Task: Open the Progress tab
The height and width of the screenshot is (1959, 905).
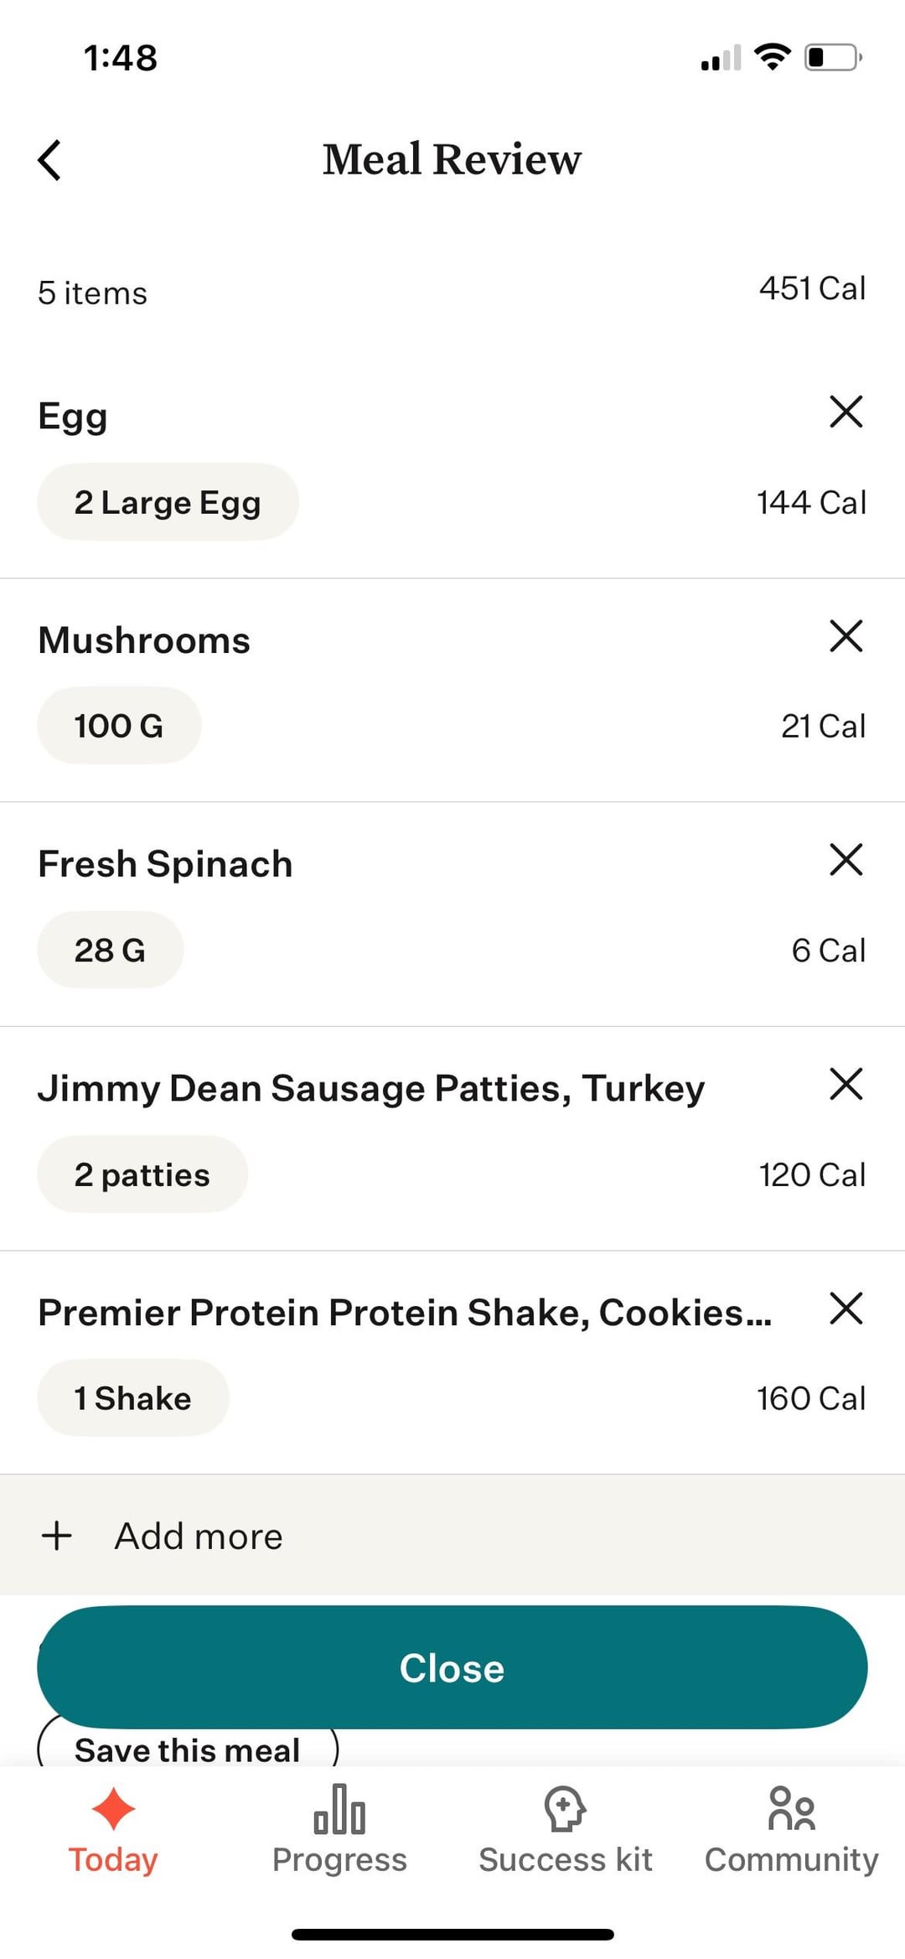Action: [339, 1831]
